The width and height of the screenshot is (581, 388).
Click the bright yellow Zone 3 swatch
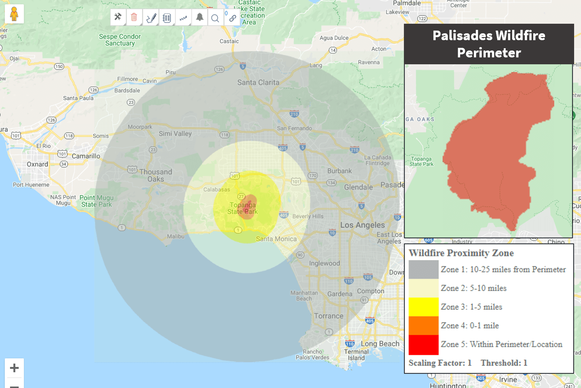click(x=423, y=307)
